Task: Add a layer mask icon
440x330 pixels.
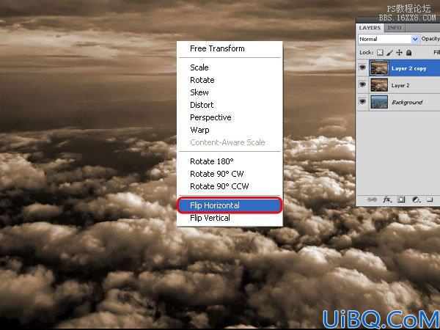Action: pyautogui.click(x=401, y=199)
